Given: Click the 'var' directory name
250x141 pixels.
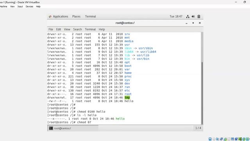Looking at the screenshot, I should pyautogui.click(x=127, y=69).
